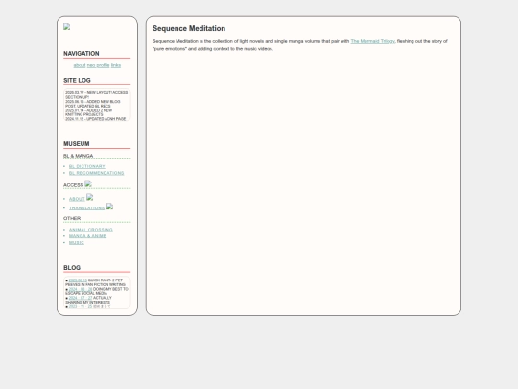Open the 'about' navigation link
Viewport: 518px width, 389px height.
[80, 65]
